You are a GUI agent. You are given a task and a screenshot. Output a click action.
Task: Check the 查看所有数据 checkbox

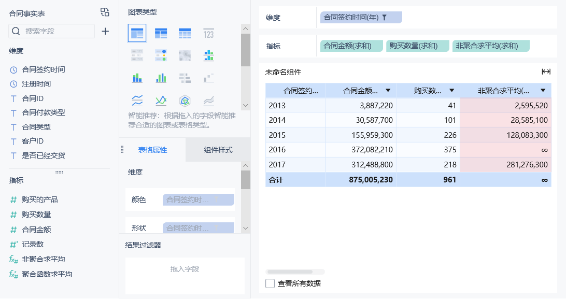point(270,283)
